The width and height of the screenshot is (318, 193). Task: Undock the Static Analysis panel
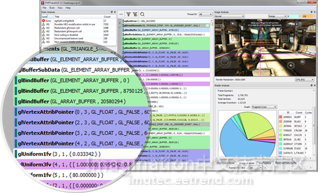tap(111, 12)
